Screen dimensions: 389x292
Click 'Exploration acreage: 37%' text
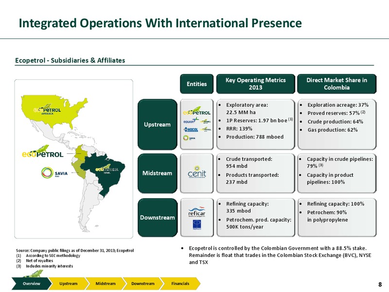coord(338,105)
